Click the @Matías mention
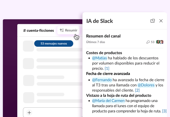This screenshot has width=170, height=117. (99, 58)
